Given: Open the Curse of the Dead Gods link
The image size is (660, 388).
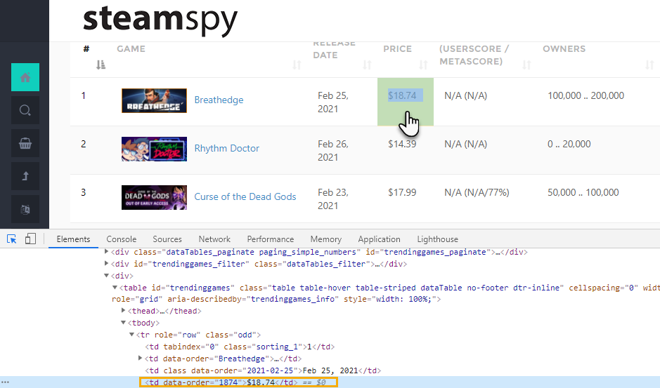Looking at the screenshot, I should coord(245,196).
